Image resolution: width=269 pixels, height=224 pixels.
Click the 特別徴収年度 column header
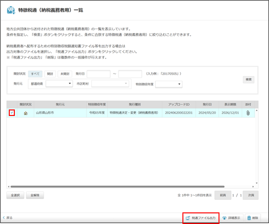pyautogui.click(x=97, y=104)
